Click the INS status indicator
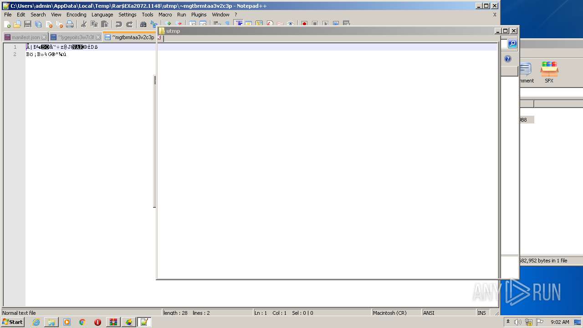The height and width of the screenshot is (328, 583). pos(481,313)
